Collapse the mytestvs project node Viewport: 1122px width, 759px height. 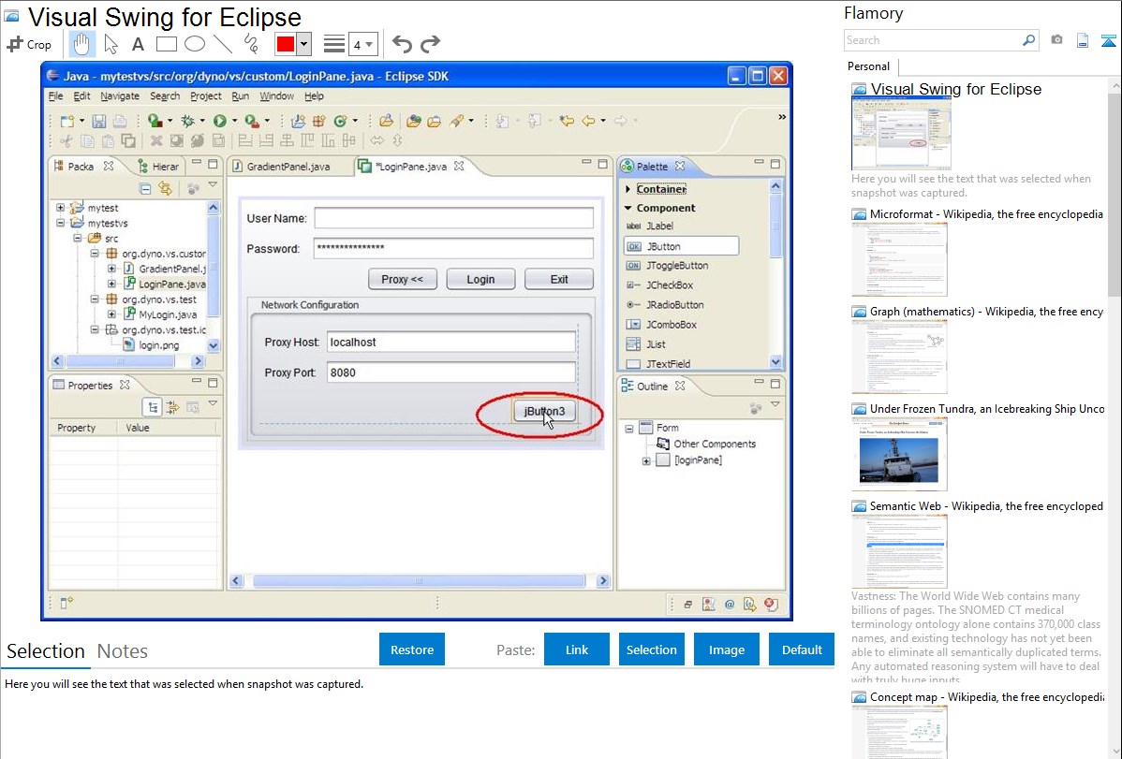60,223
